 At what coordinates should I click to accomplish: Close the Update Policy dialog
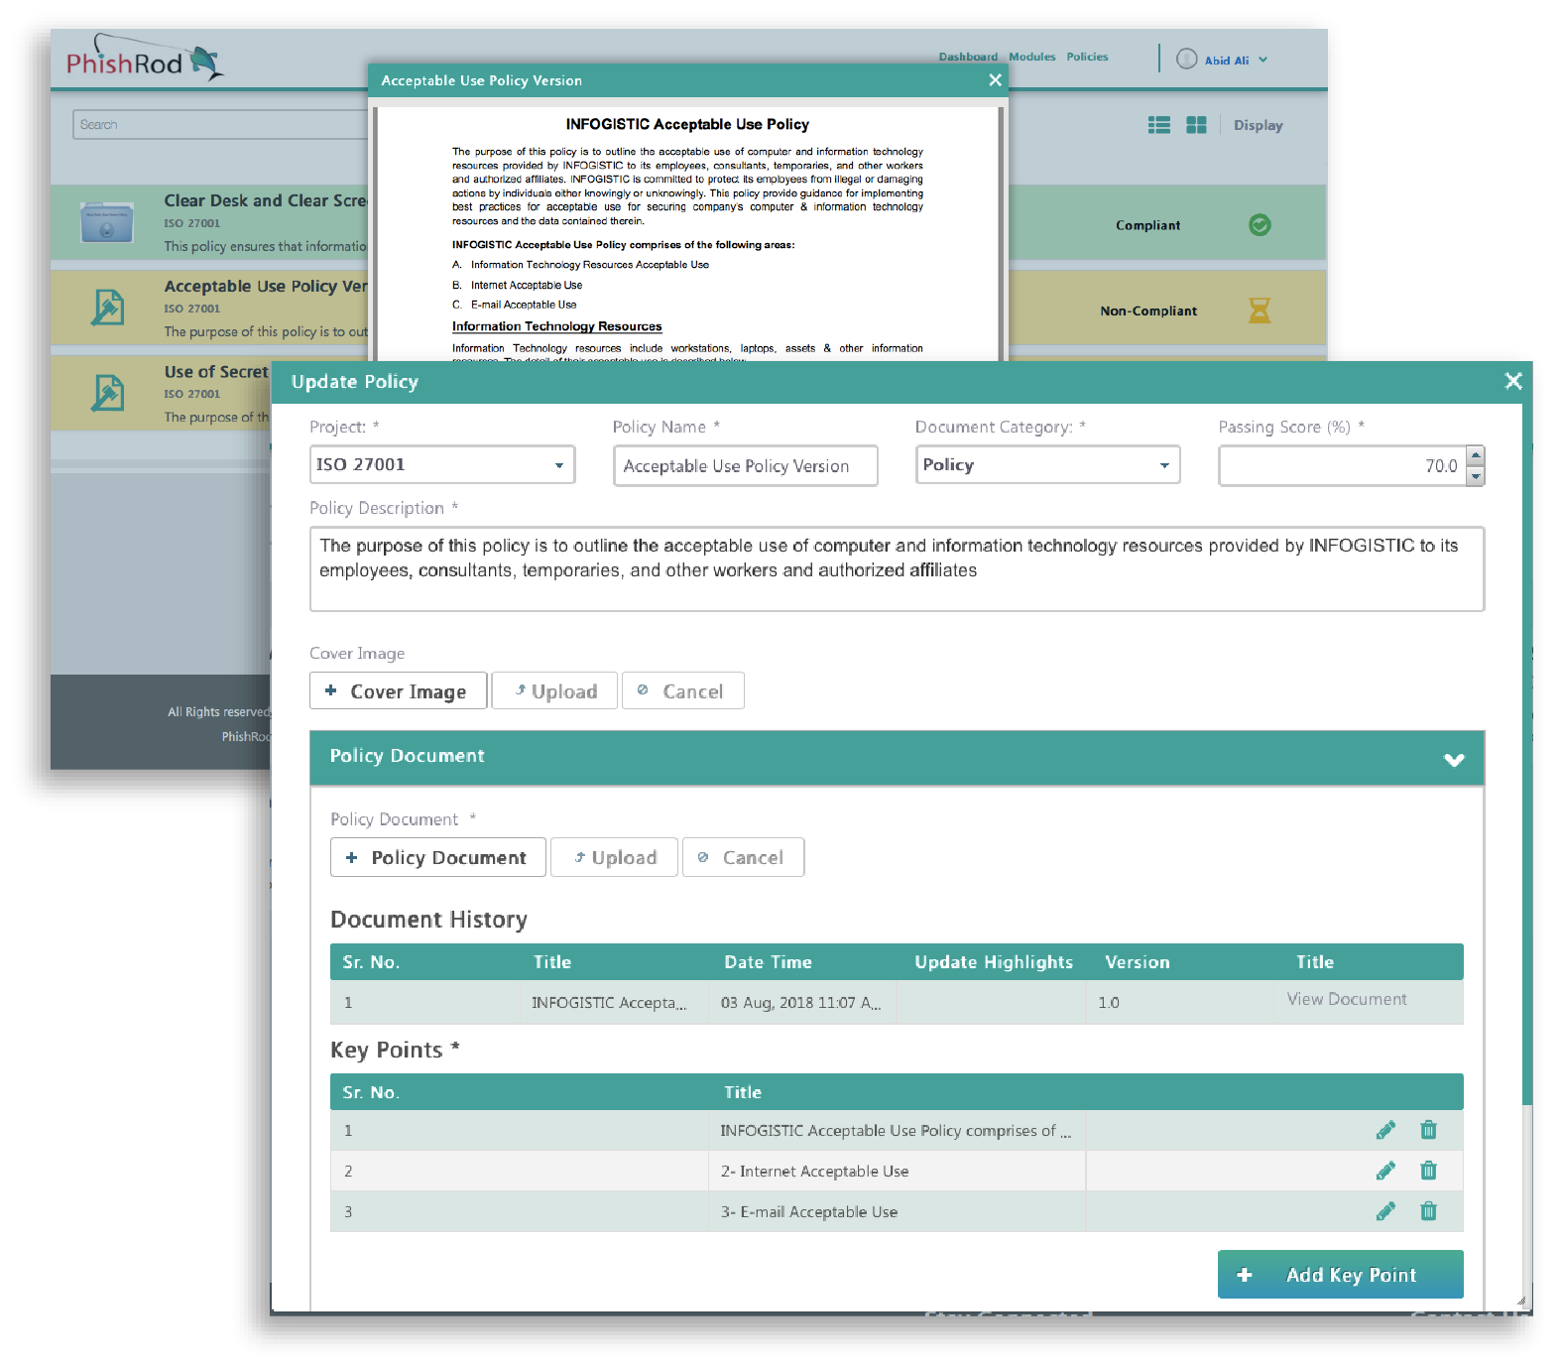tap(1512, 381)
